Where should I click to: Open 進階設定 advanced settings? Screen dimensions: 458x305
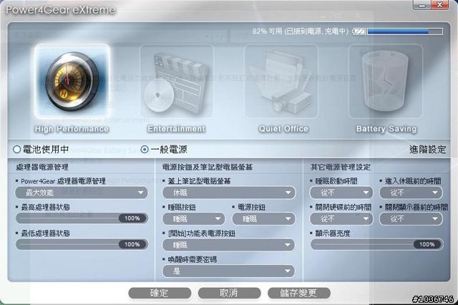[x=428, y=150]
